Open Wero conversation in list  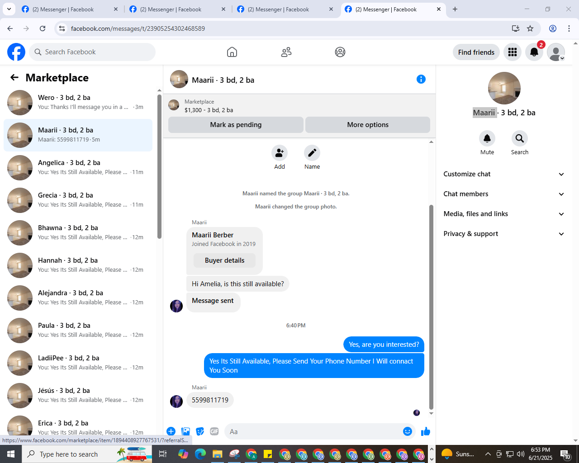78,103
